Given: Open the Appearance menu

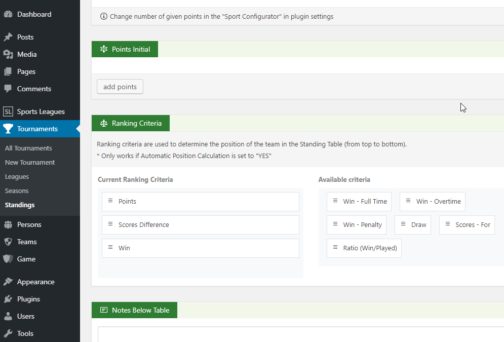Looking at the screenshot, I should 35,282.
